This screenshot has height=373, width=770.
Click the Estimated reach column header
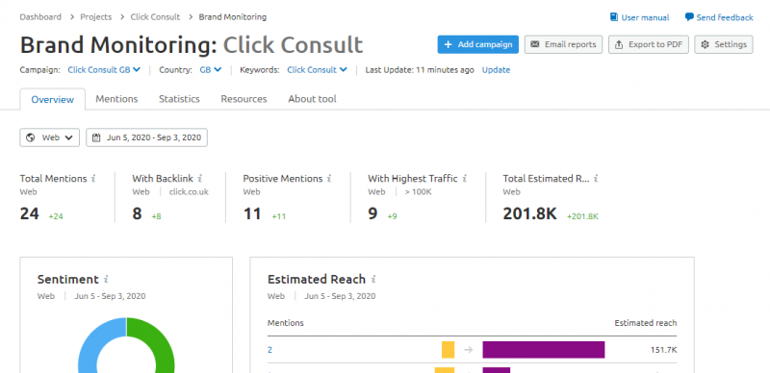pos(646,323)
